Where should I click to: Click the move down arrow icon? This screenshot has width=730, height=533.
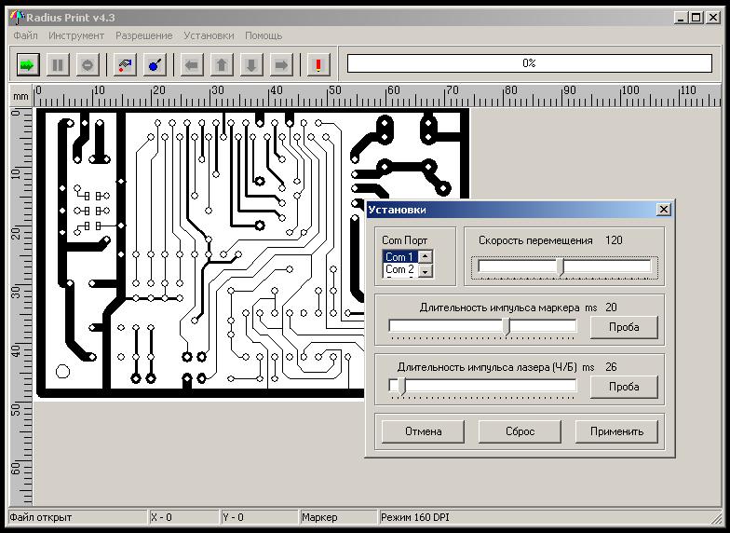(251, 64)
